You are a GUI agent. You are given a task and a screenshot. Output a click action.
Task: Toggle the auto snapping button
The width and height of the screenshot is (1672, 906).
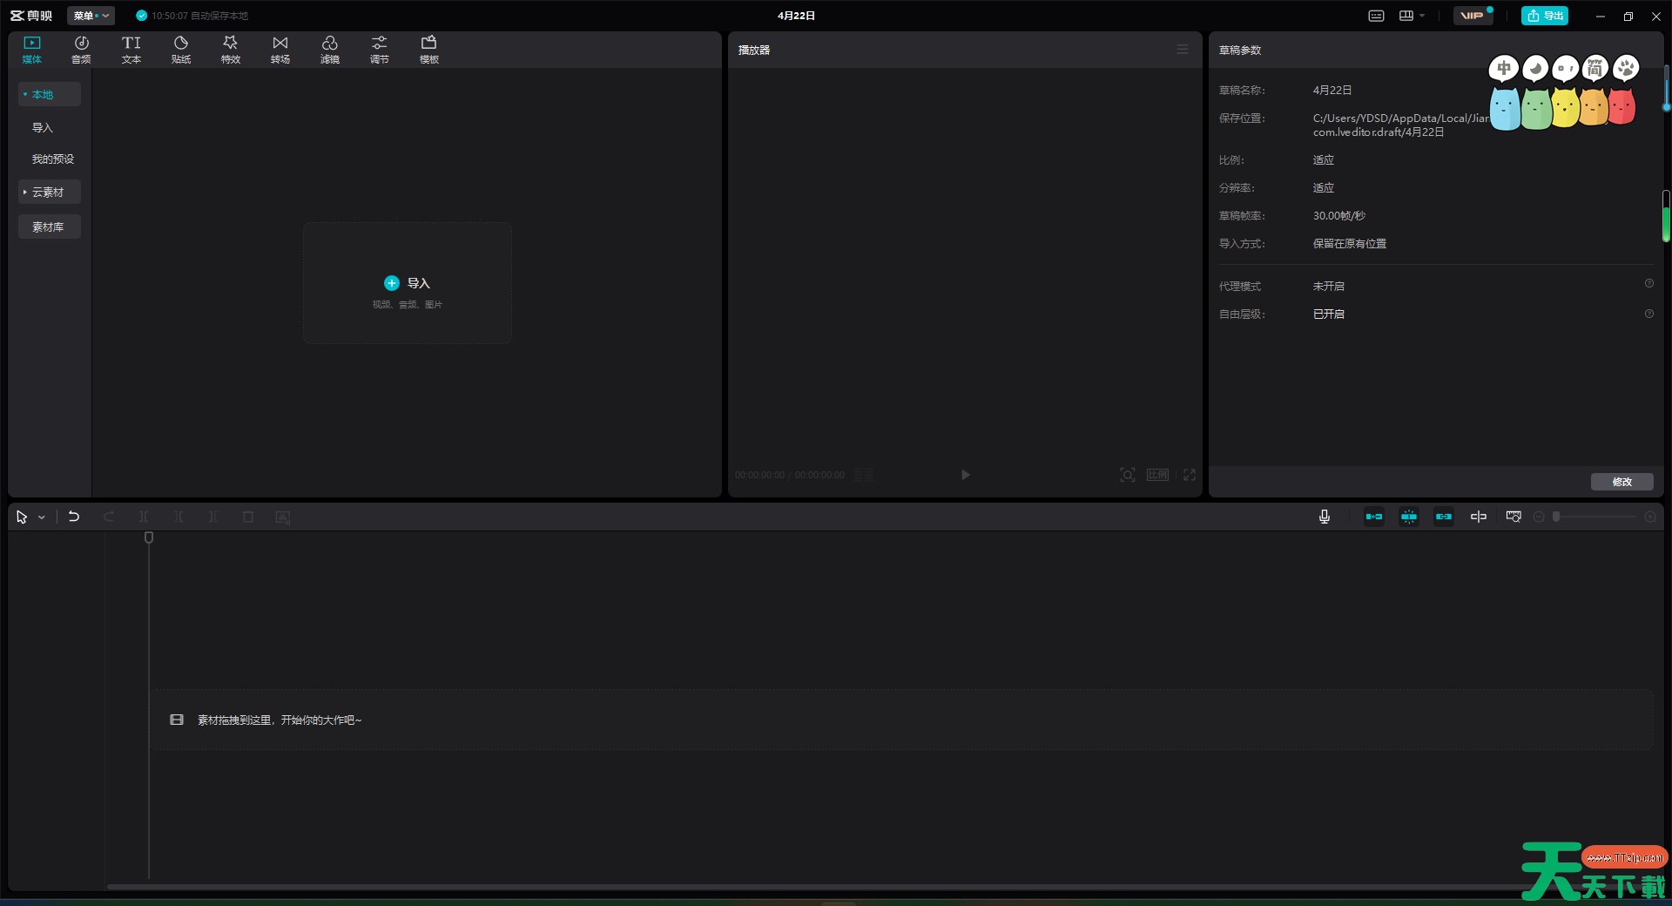pyautogui.click(x=1409, y=517)
